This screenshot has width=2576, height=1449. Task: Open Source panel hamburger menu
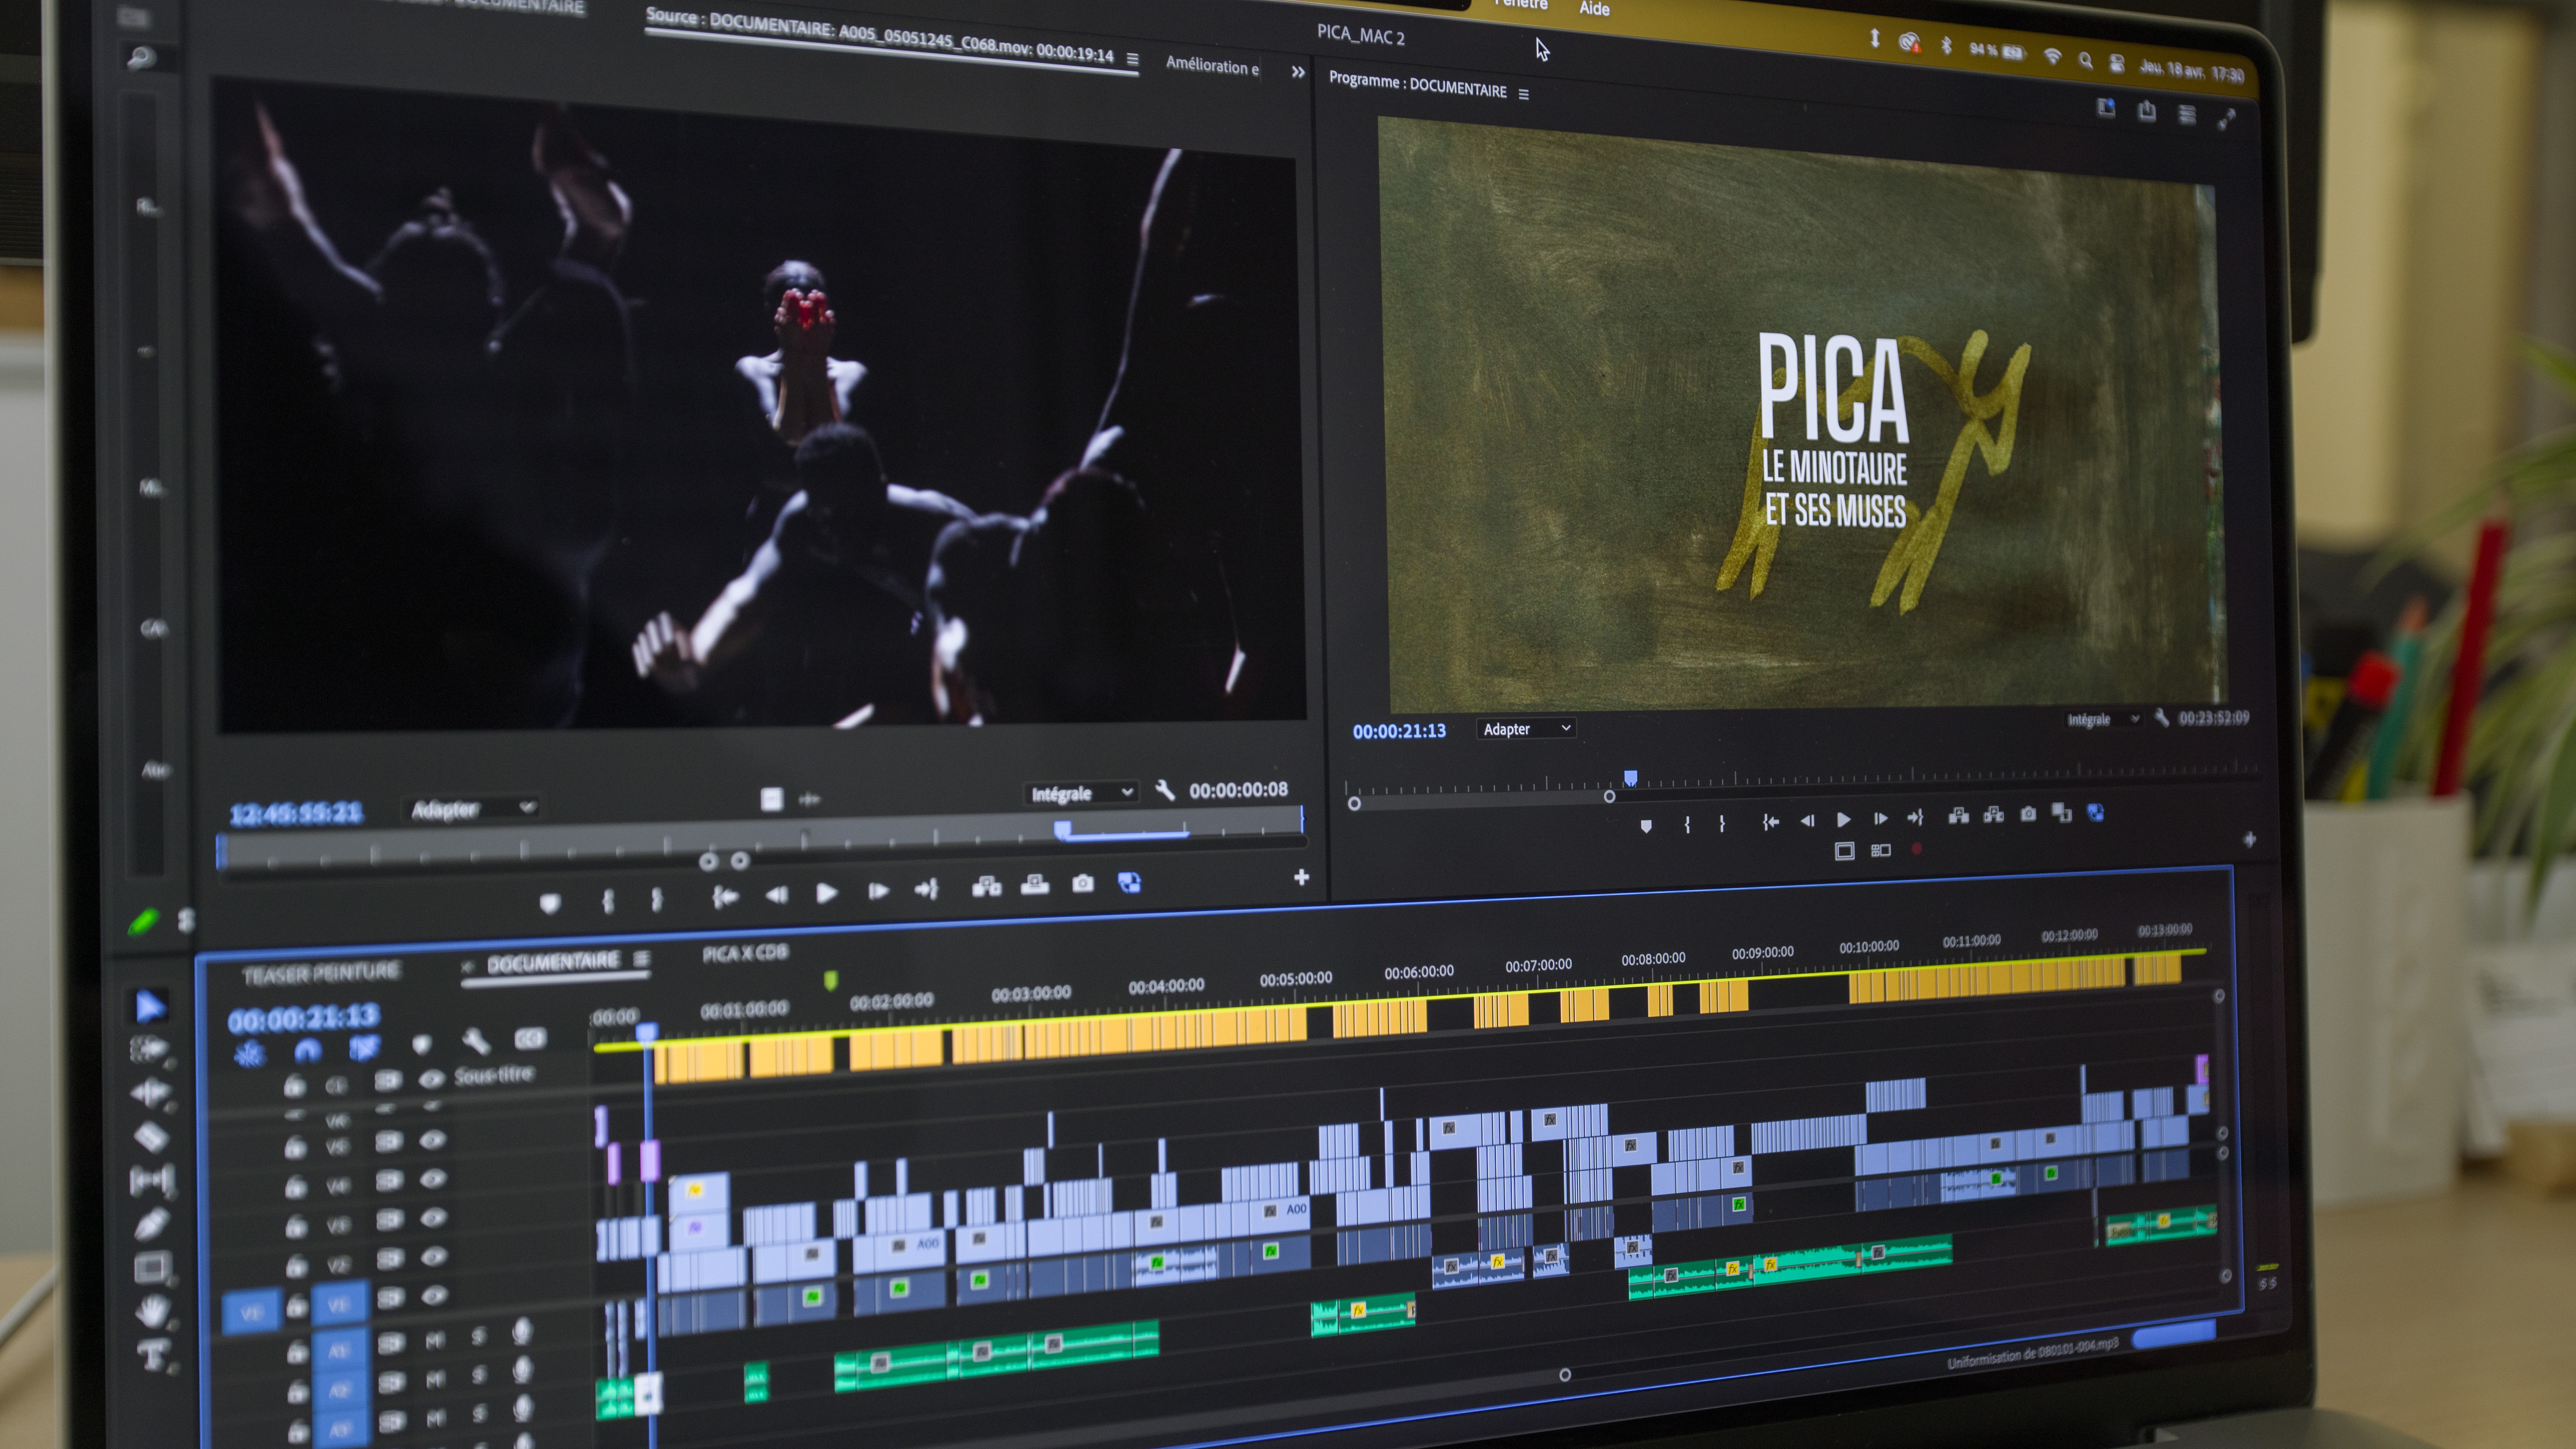[x=1132, y=59]
